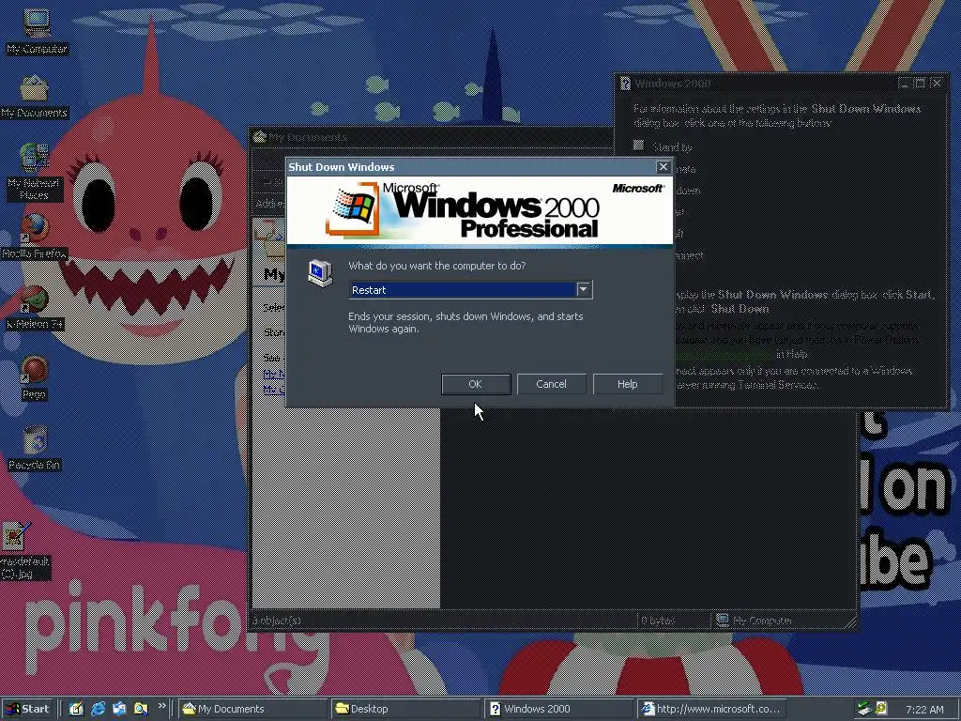The image size is (961, 721).
Task: Open the Start menu
Action: coord(27,709)
